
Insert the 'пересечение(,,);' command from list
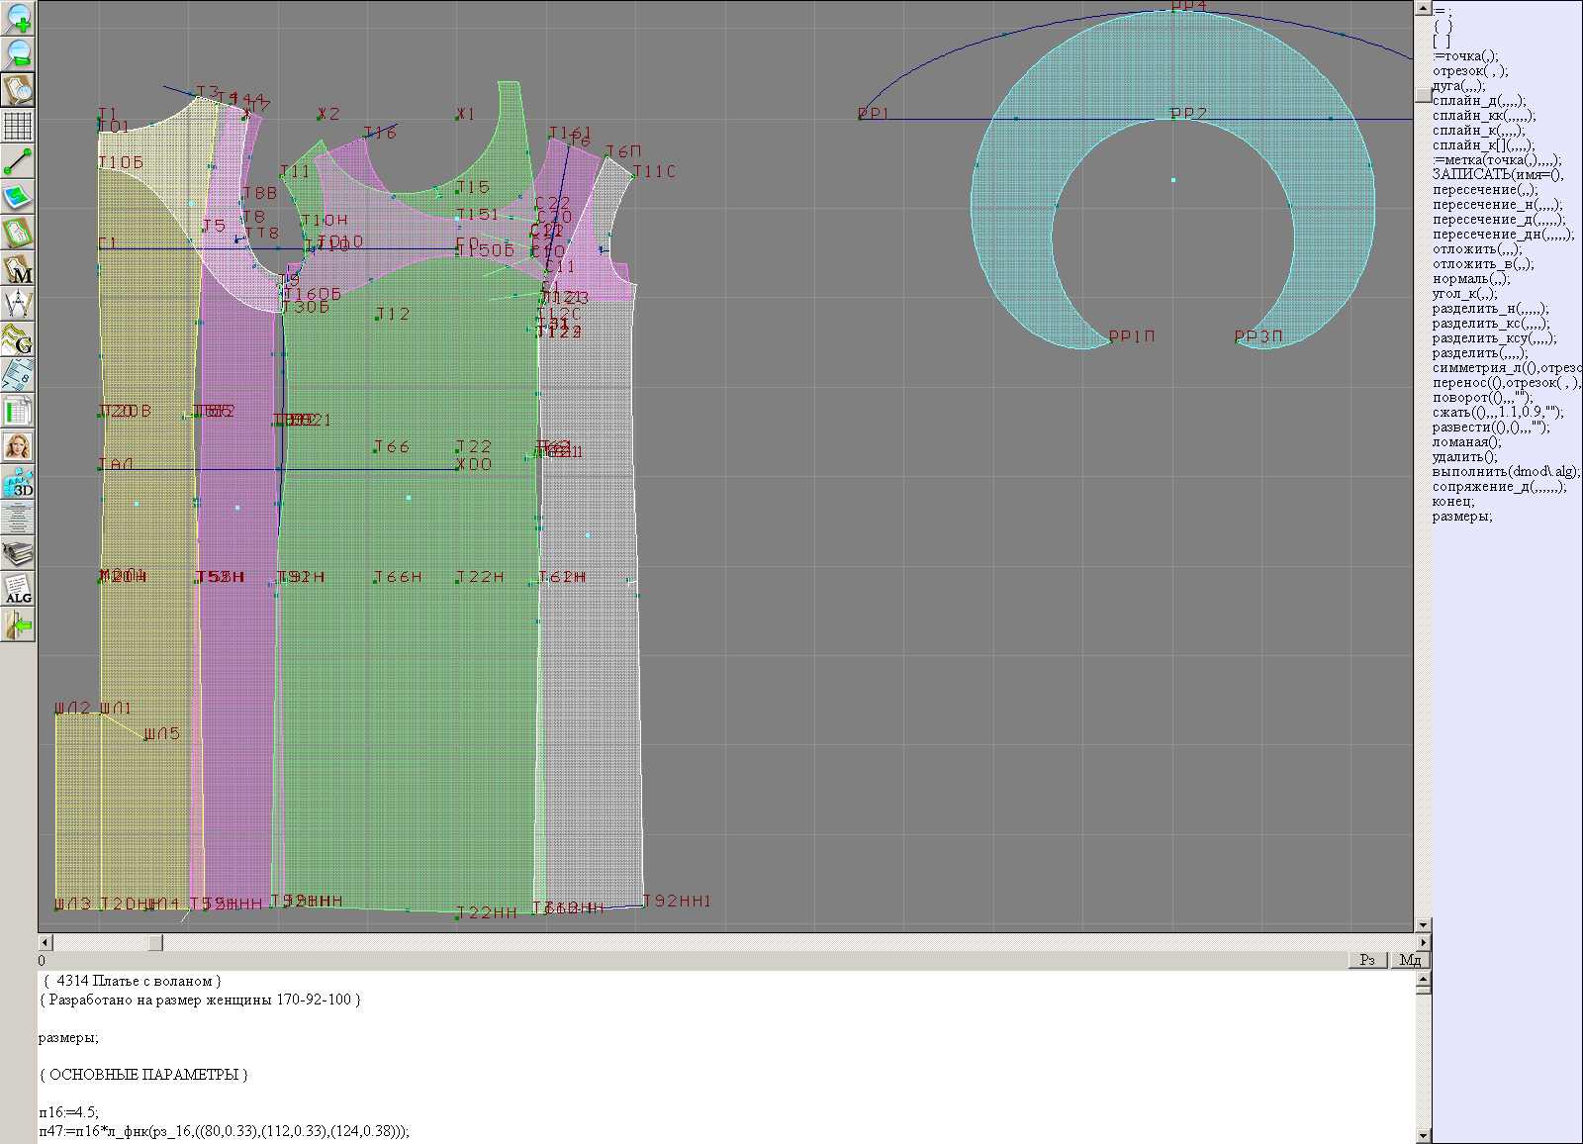(x=1485, y=190)
